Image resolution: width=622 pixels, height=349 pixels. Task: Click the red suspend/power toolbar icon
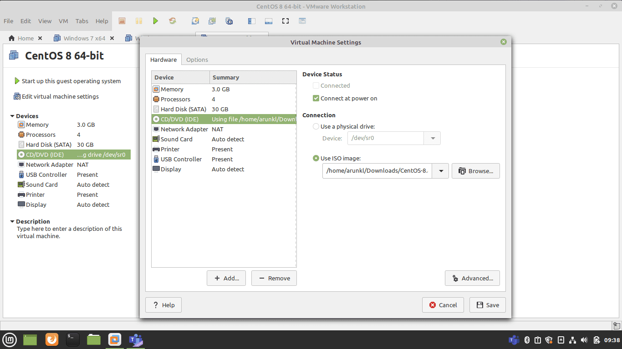point(122,21)
